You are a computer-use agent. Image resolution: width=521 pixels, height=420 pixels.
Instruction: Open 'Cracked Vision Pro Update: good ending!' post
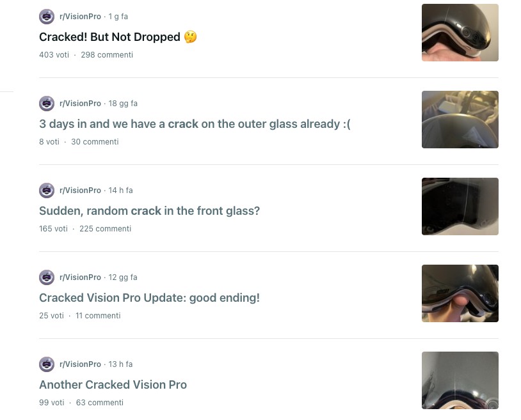(x=150, y=298)
